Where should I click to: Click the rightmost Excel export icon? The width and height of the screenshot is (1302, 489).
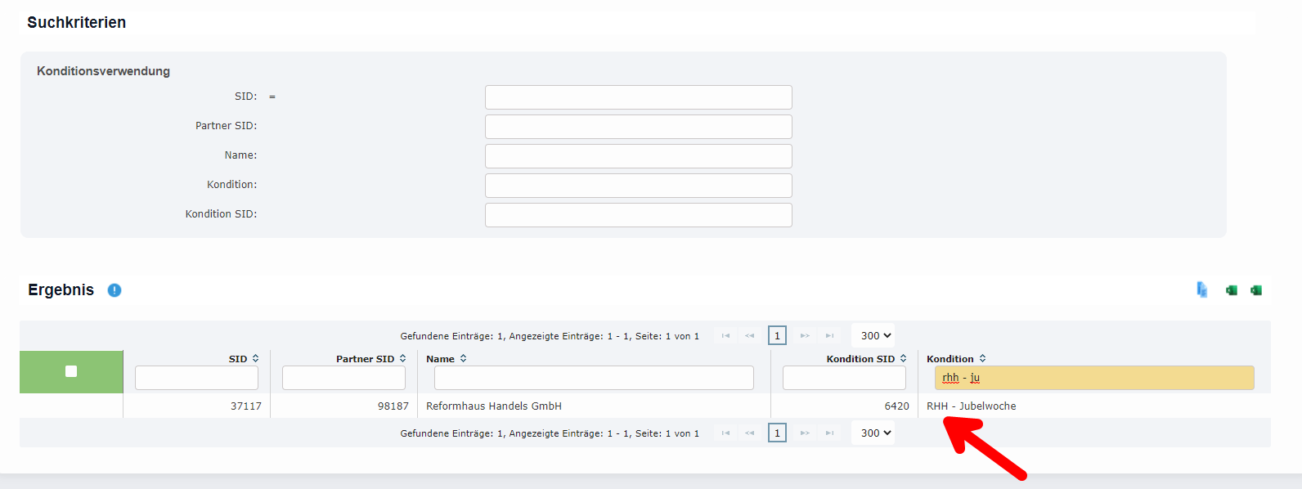pos(1256,290)
